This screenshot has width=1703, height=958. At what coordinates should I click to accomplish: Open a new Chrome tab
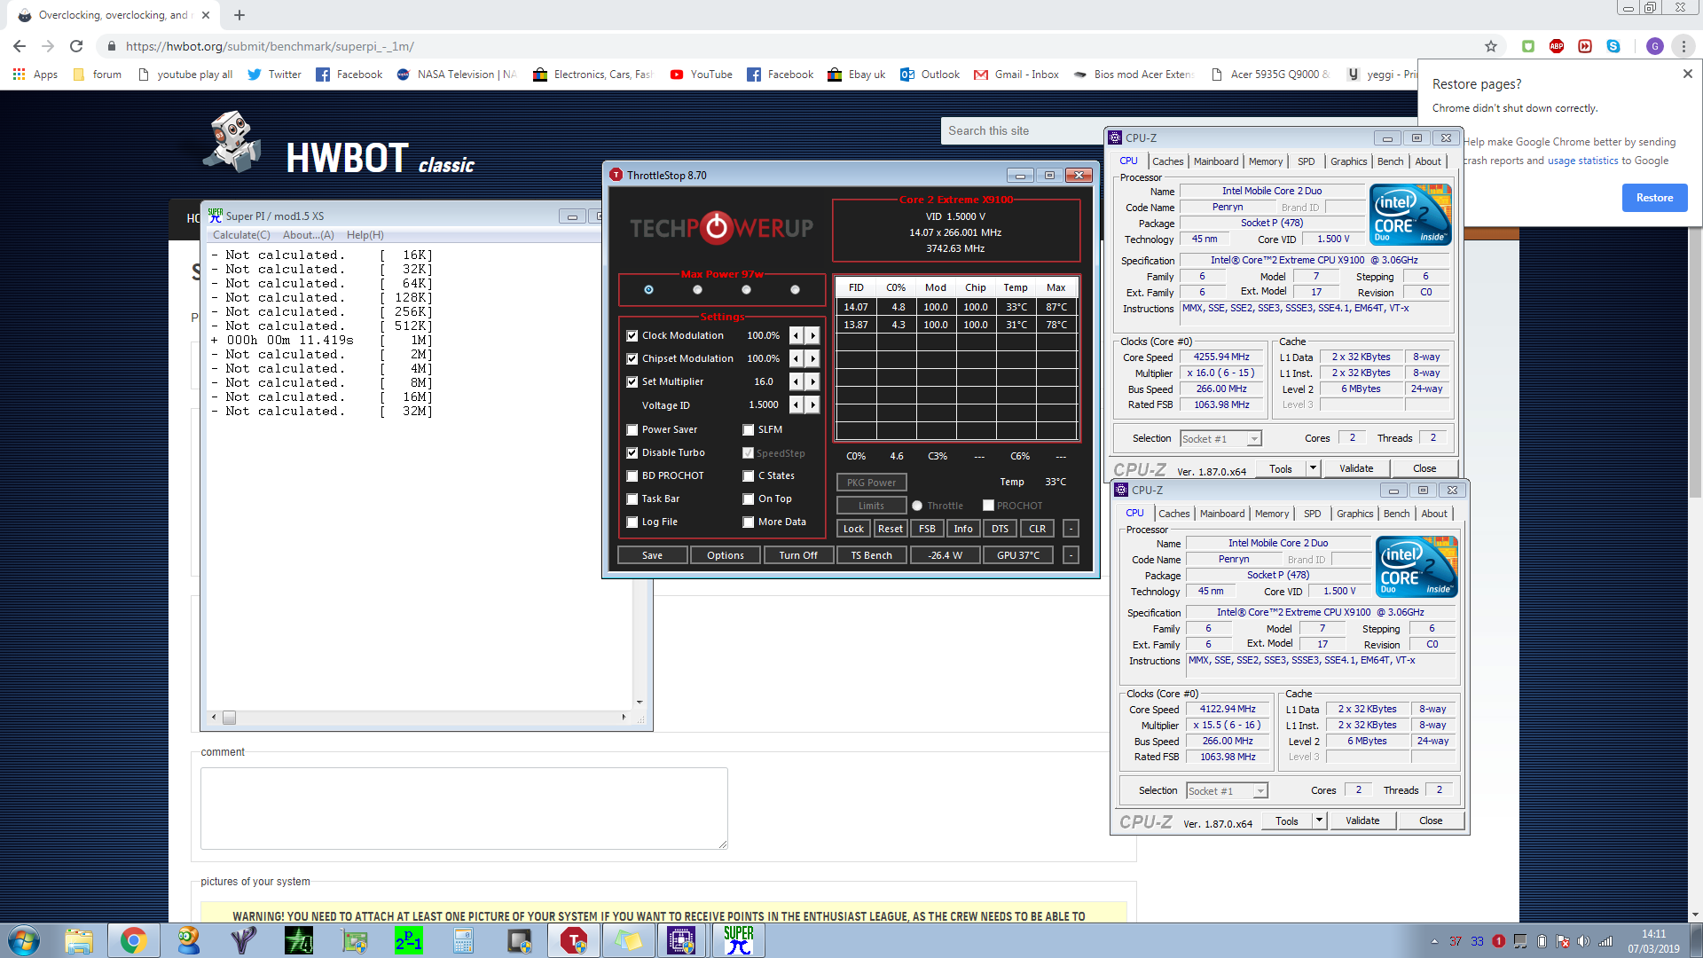tap(239, 15)
